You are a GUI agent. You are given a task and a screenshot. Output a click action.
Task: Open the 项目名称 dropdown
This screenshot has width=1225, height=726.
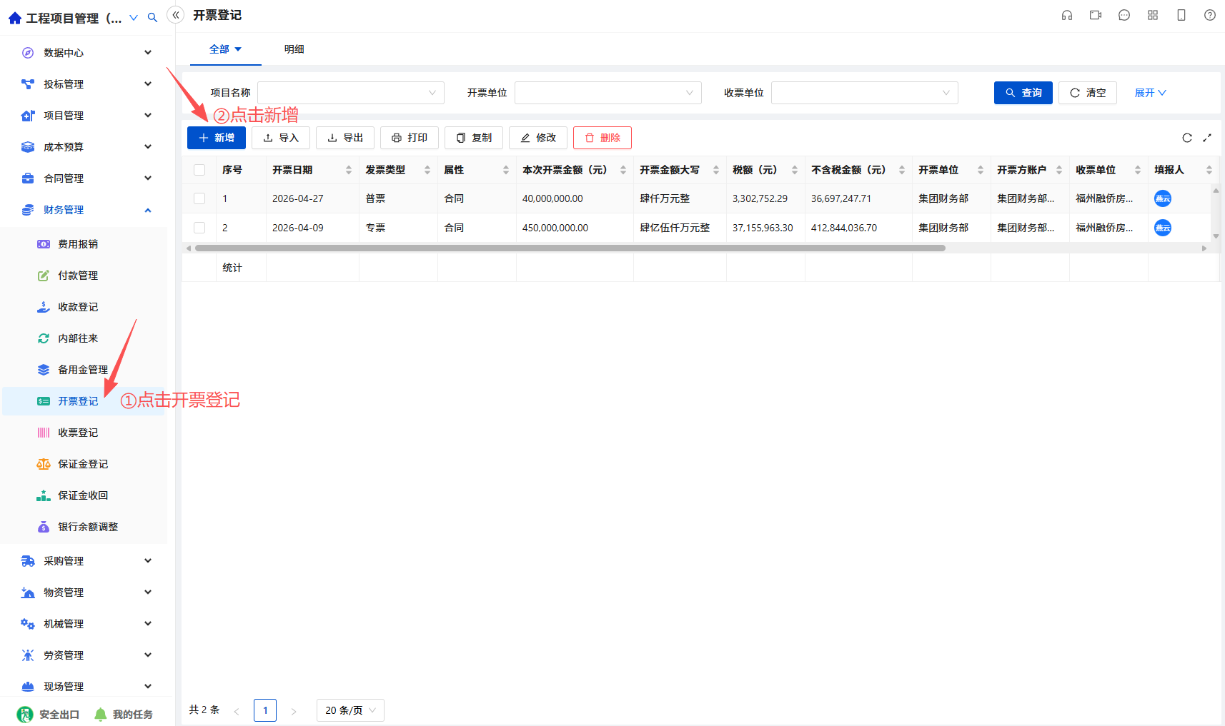(x=351, y=93)
